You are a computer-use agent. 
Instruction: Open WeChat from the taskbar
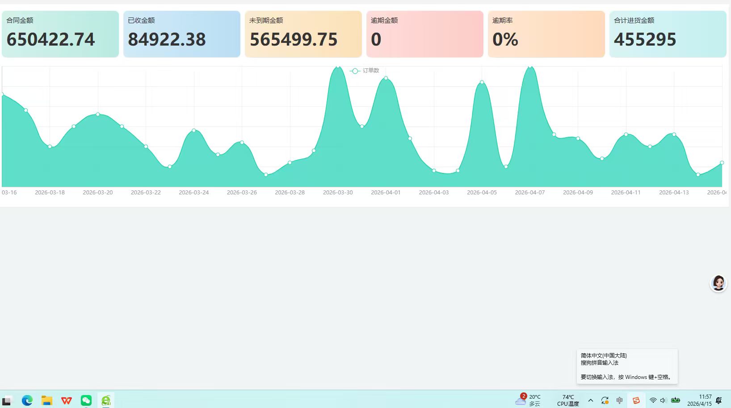(x=86, y=400)
